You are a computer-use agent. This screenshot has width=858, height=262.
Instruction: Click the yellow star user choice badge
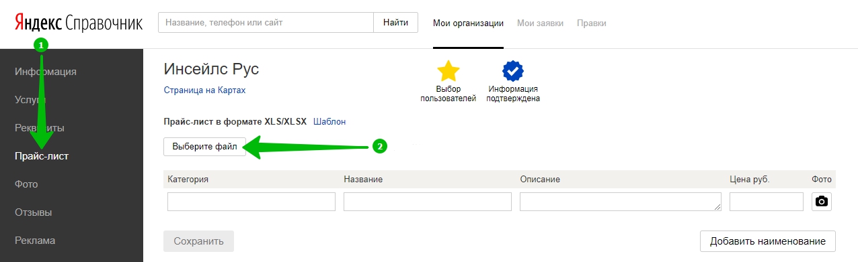pyautogui.click(x=448, y=71)
